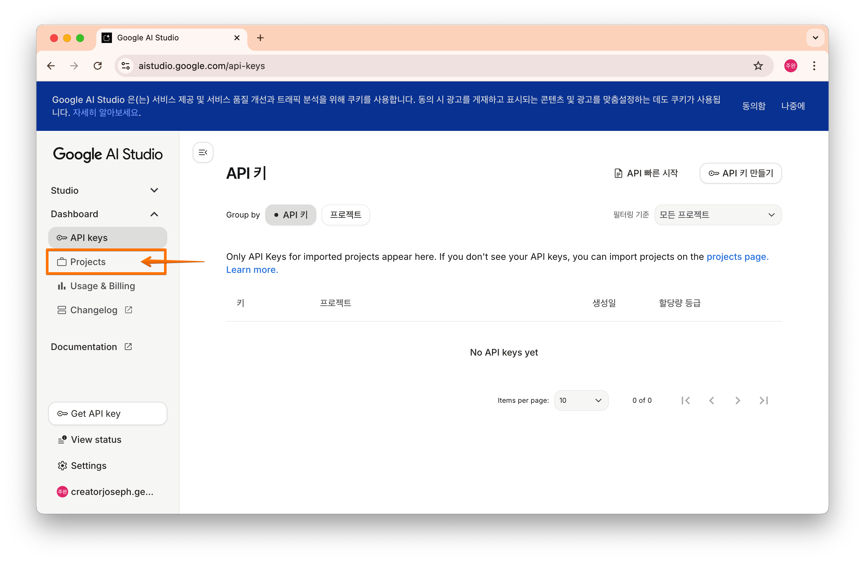
Task: Follow the projects page link
Action: pos(737,257)
